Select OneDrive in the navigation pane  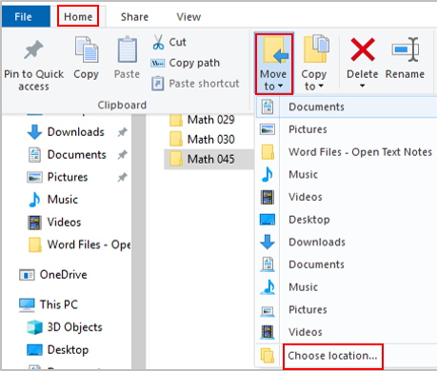pyautogui.click(x=53, y=275)
